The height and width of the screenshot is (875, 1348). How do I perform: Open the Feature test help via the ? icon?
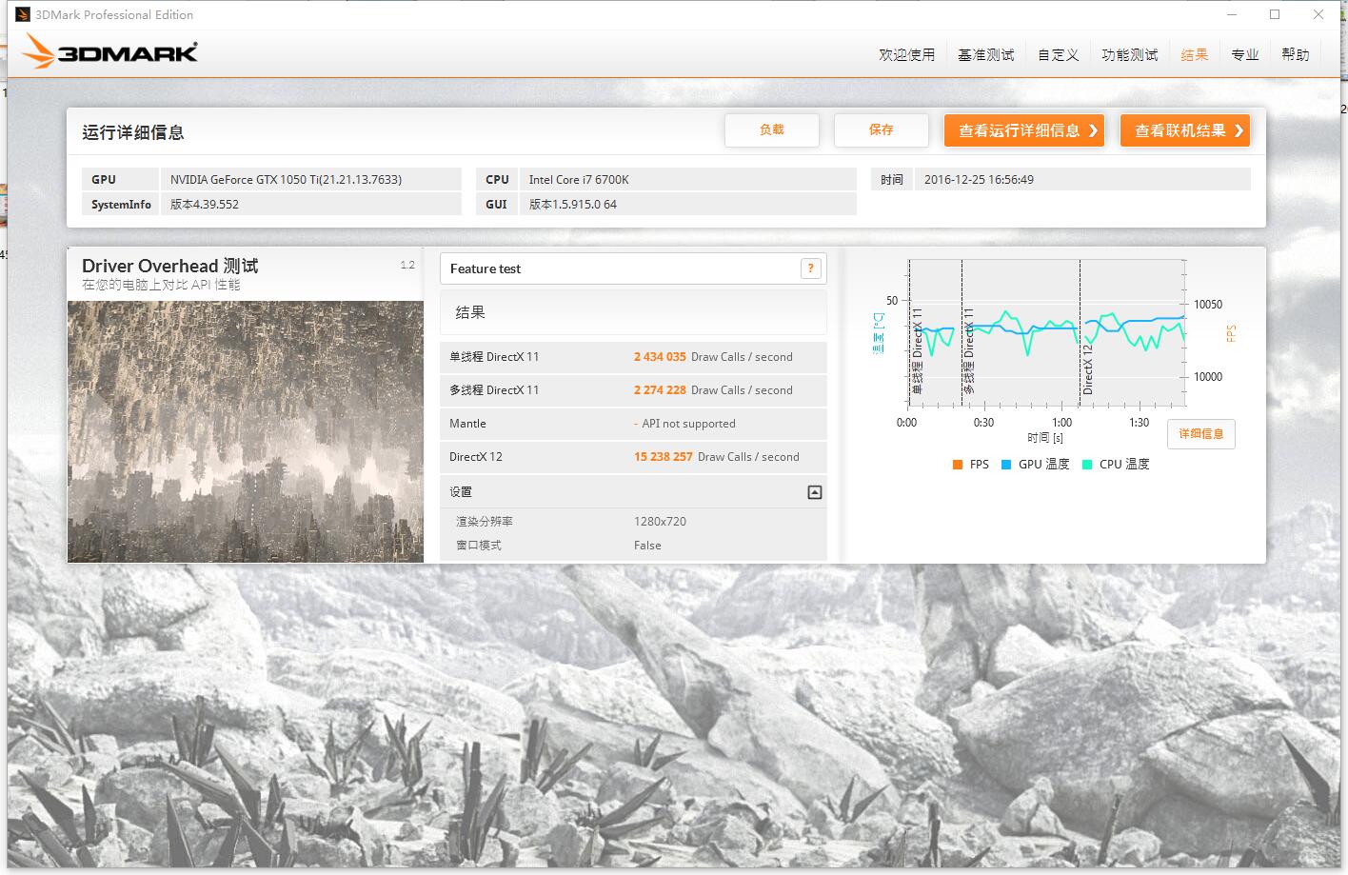click(810, 268)
